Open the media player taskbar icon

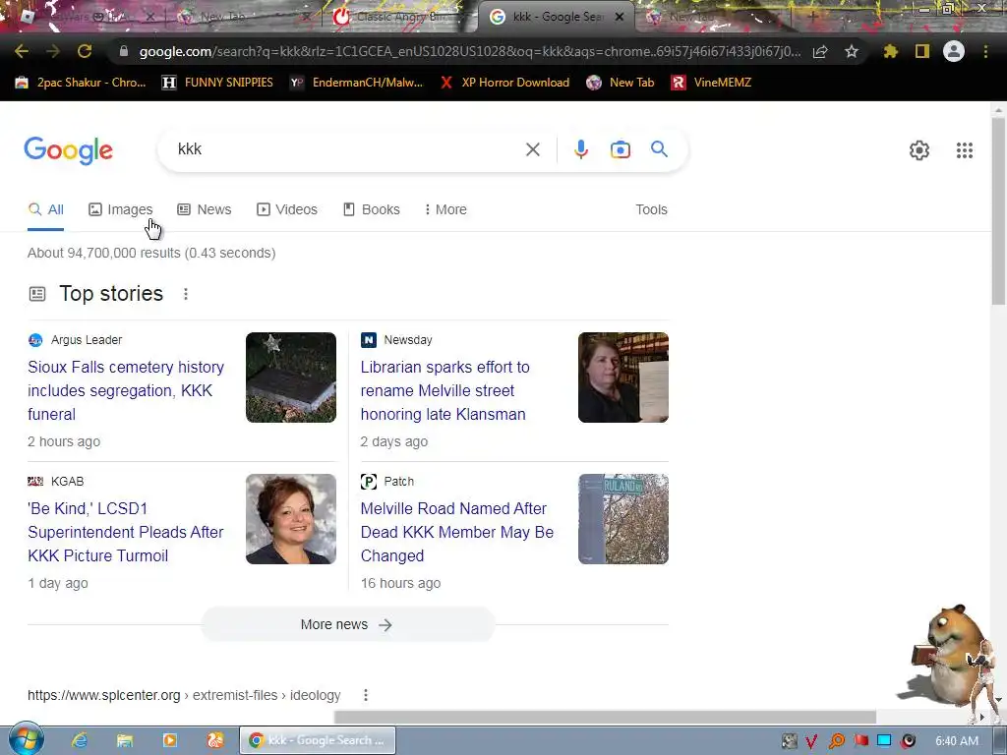point(169,740)
